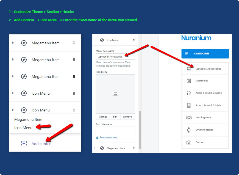Choose Icon Menu from the add content popup
This screenshot has height=175, width=239.
(x=23, y=128)
